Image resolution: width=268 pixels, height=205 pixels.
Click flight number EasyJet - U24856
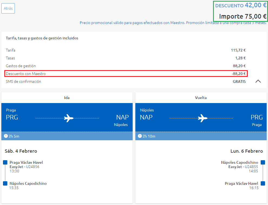[x=24, y=167]
